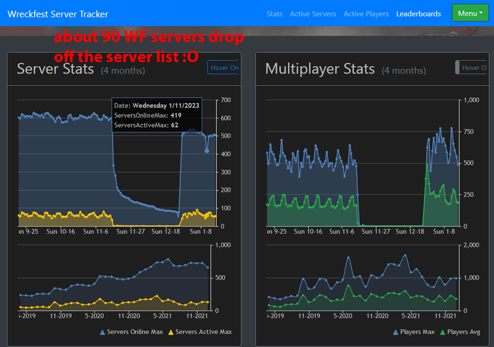This screenshot has height=347, width=494.
Task: Open the Leaderboards page
Action: pos(418,14)
